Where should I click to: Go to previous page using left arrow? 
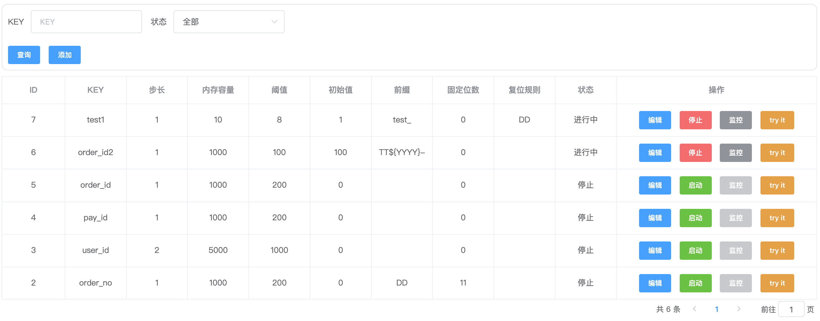point(695,309)
